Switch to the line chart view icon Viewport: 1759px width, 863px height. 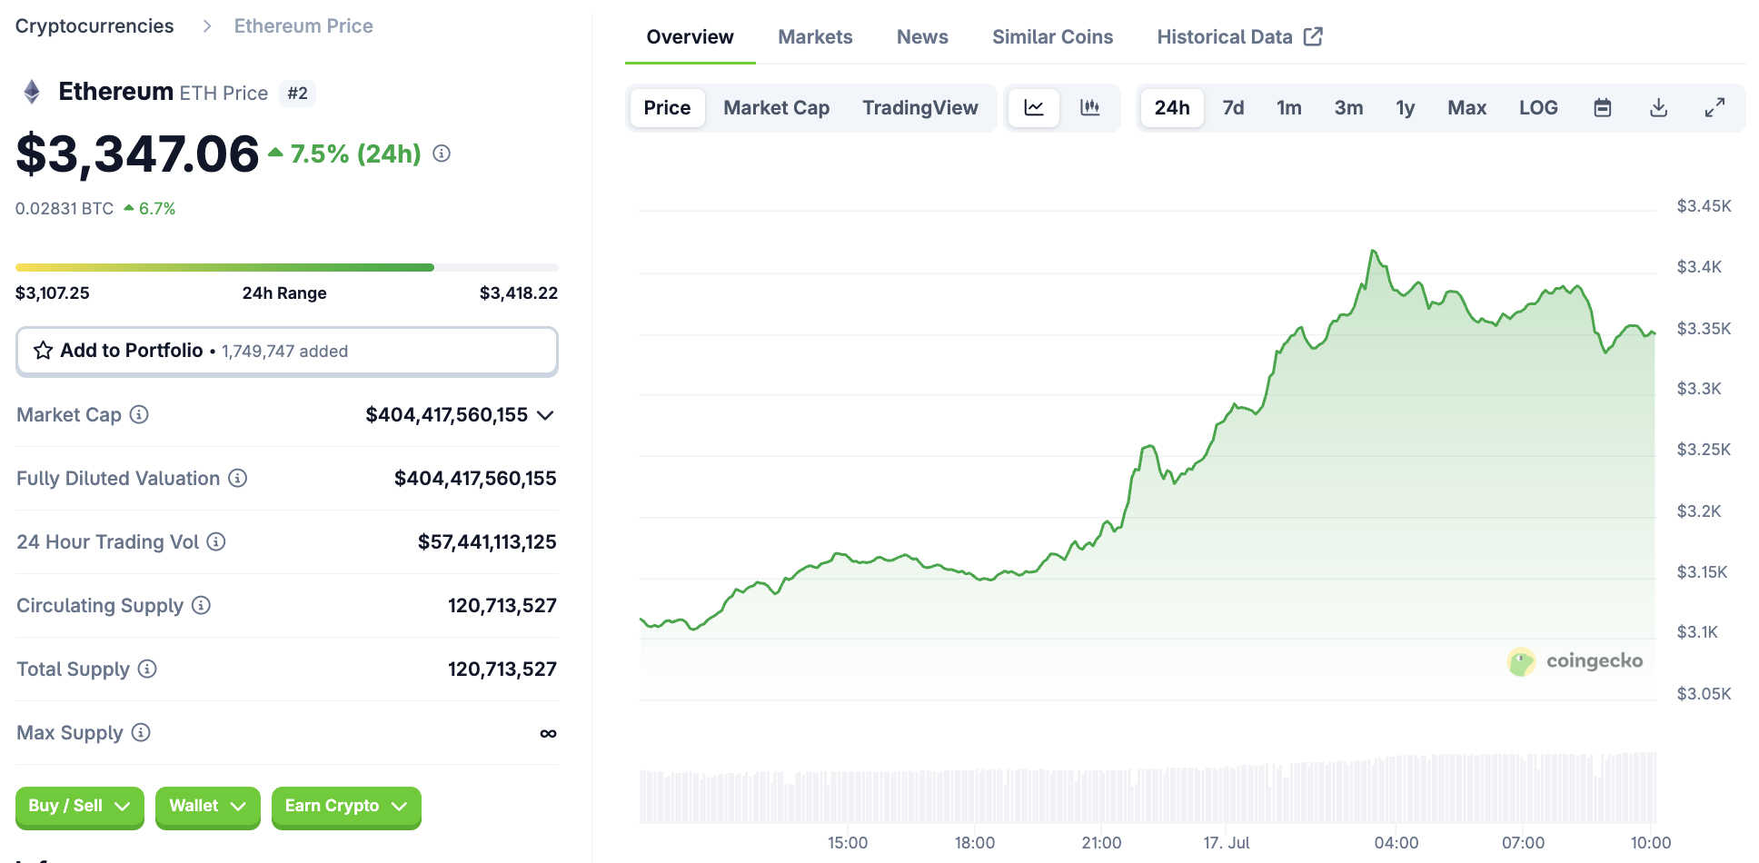[1033, 108]
